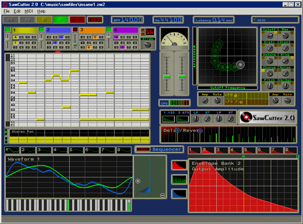Increase step count with red up arrow

143,30
